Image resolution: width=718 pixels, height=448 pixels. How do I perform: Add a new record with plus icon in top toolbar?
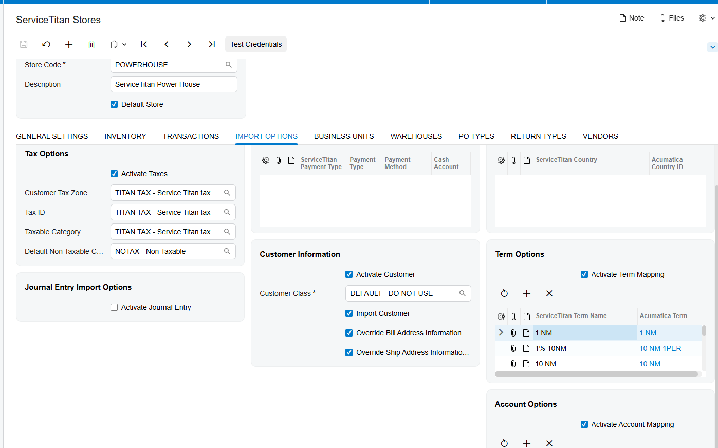click(69, 44)
